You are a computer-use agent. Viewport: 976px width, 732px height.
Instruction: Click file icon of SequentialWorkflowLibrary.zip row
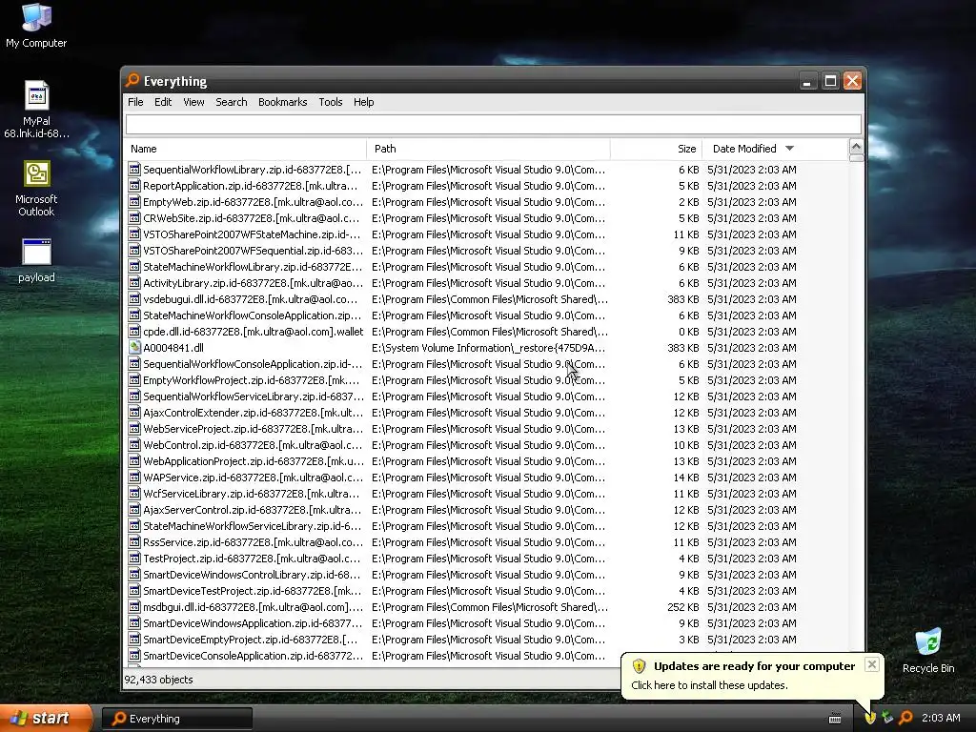tap(134, 170)
